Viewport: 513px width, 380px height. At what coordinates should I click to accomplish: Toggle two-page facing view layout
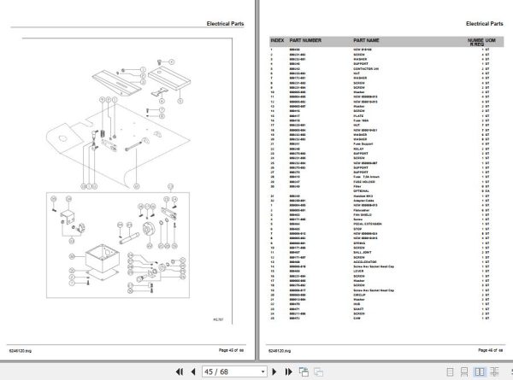pos(480,371)
